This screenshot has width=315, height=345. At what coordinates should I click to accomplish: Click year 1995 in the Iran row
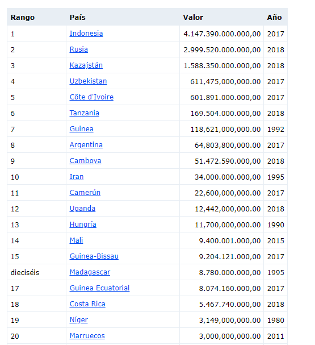click(x=276, y=177)
